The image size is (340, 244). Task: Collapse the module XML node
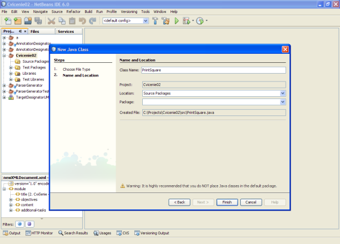pyautogui.click(x=4, y=189)
